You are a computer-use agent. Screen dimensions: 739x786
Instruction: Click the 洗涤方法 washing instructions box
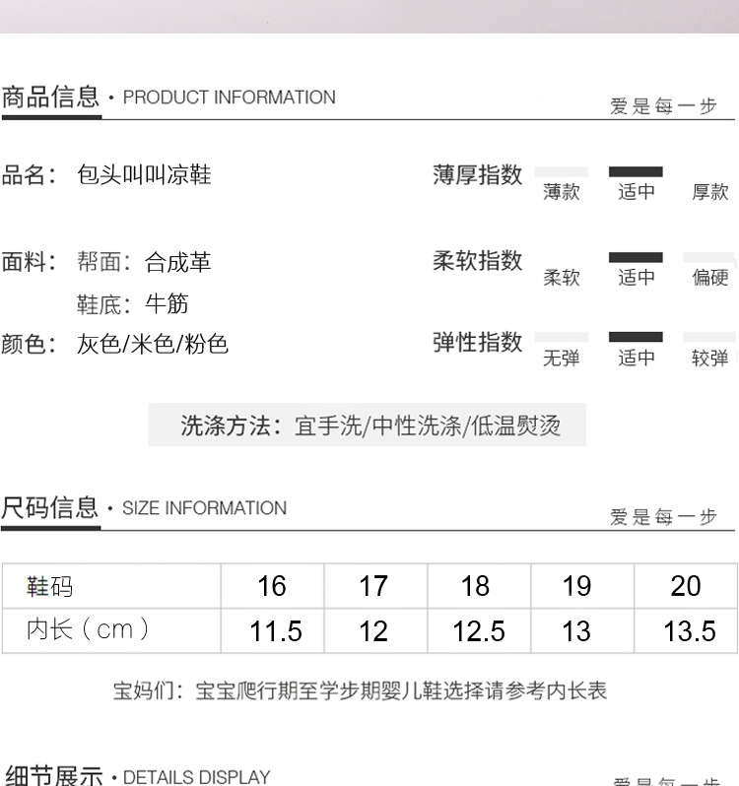tap(368, 426)
